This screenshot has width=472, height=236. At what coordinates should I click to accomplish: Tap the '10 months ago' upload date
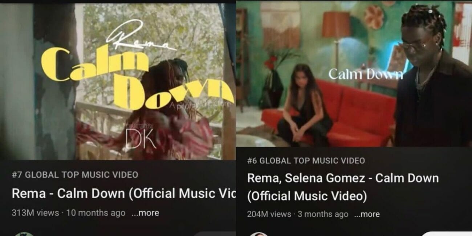[96, 213]
